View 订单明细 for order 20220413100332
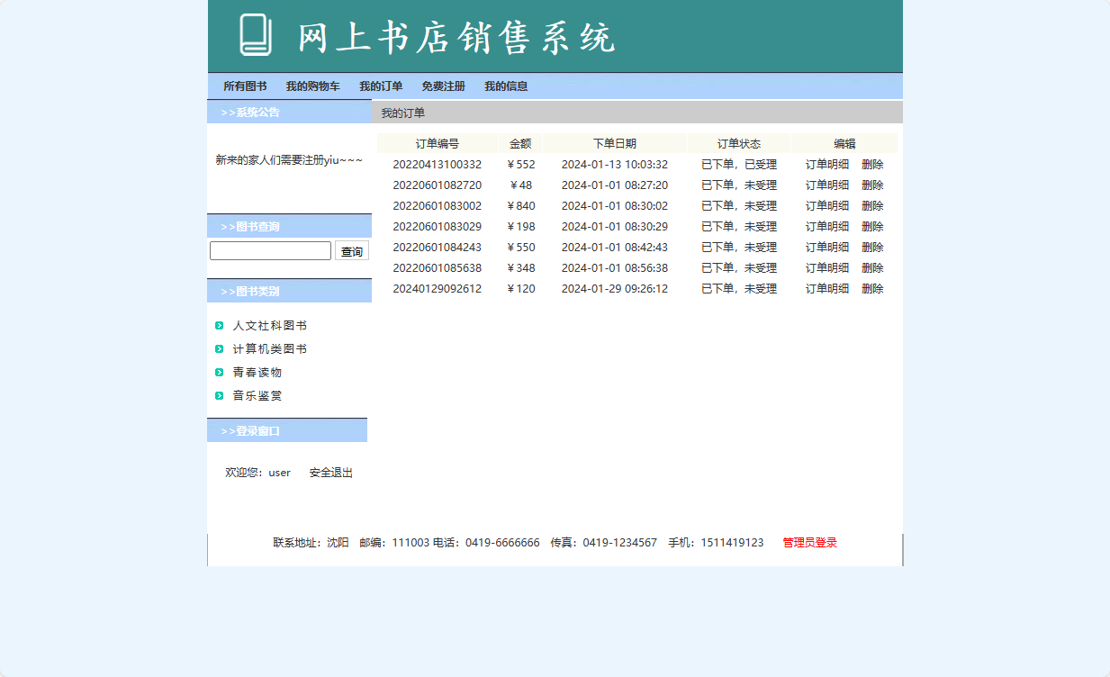This screenshot has height=677, width=1110. pos(826,164)
